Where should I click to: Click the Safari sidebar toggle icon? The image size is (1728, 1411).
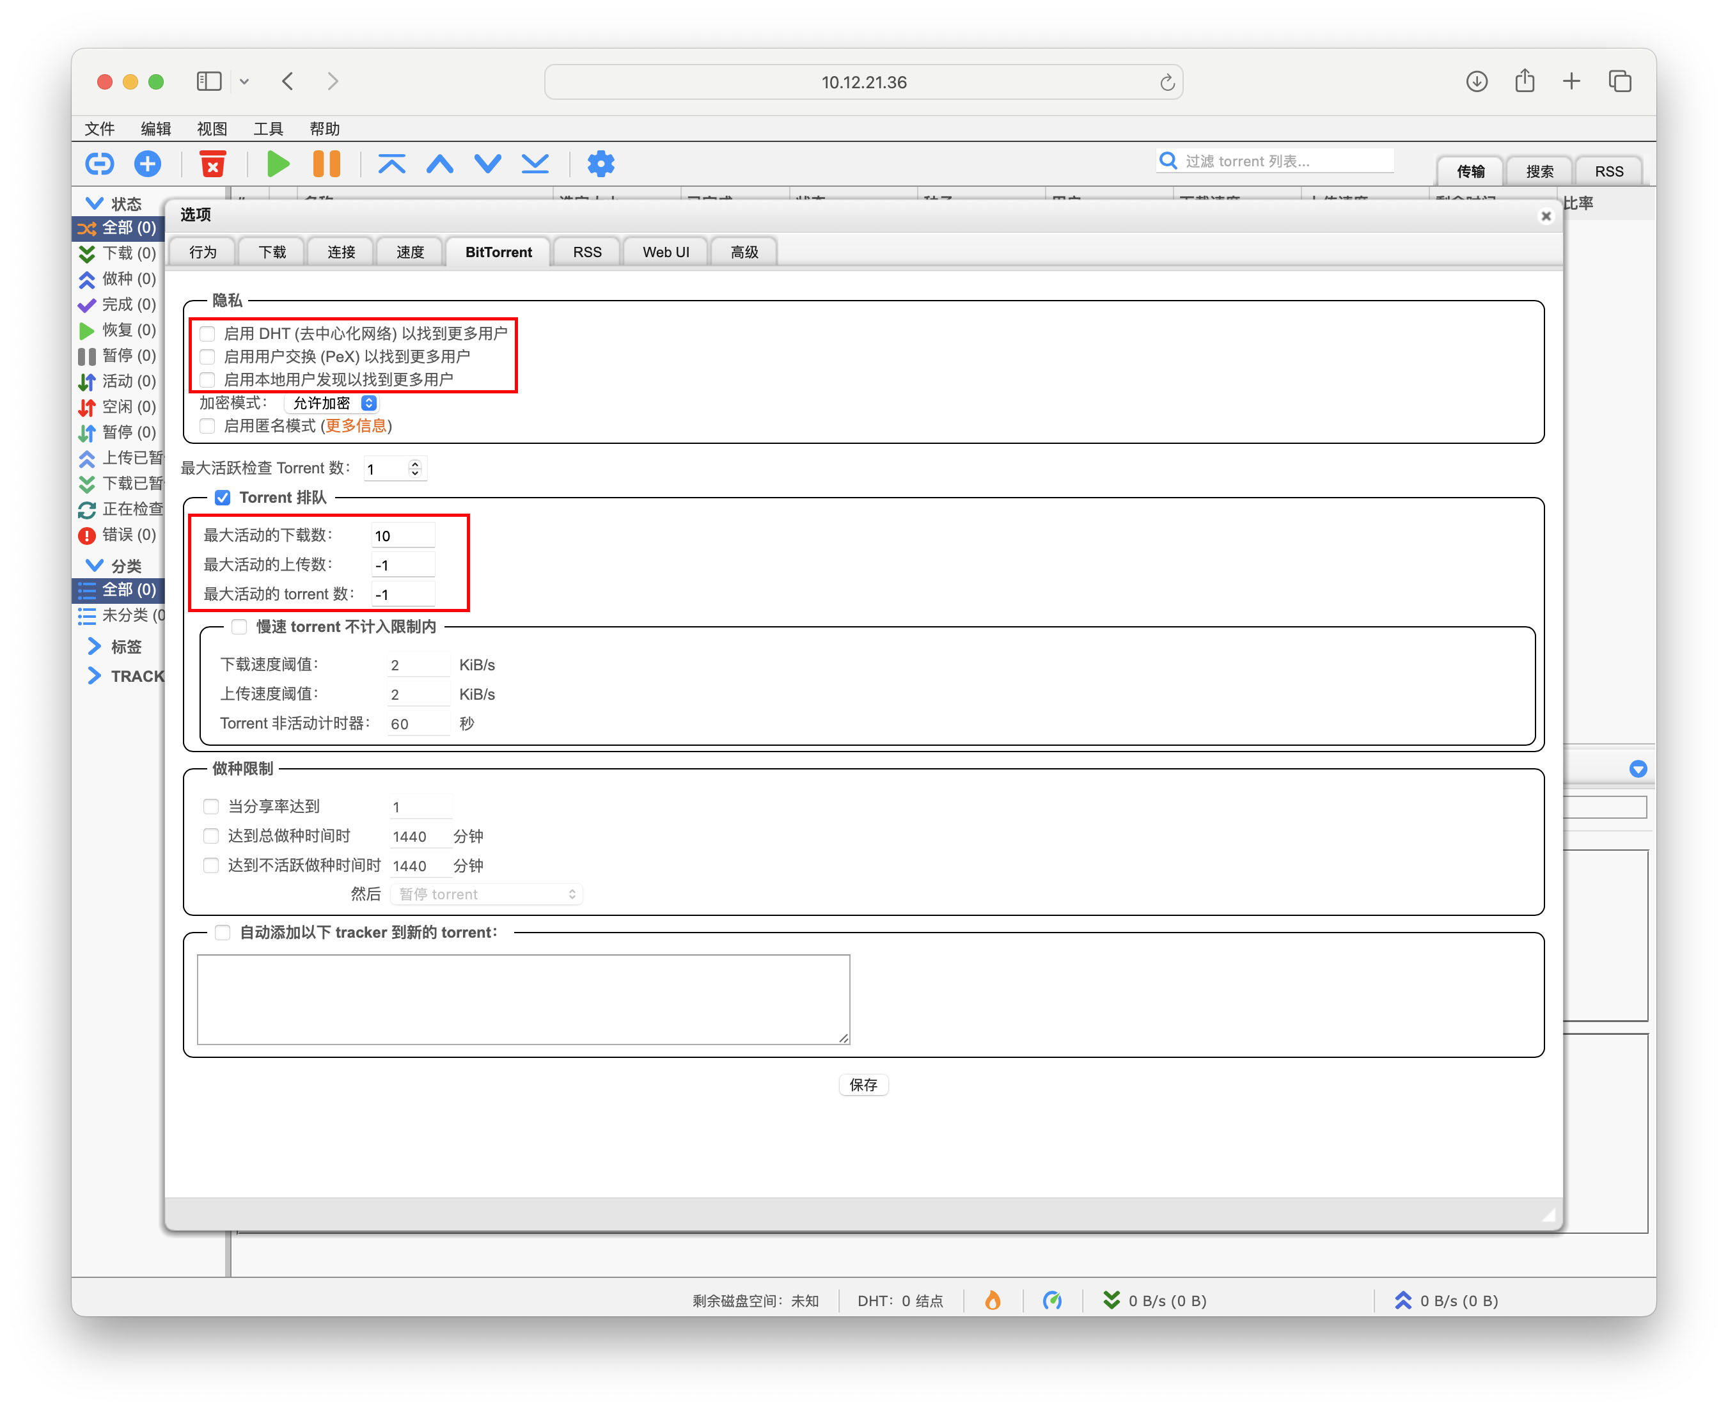(209, 81)
